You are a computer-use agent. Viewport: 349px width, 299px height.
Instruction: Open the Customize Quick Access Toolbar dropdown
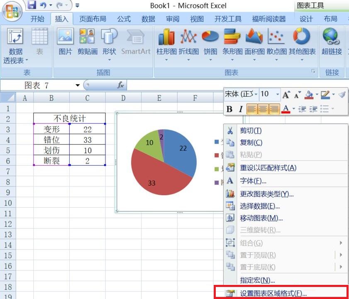[x=77, y=5]
